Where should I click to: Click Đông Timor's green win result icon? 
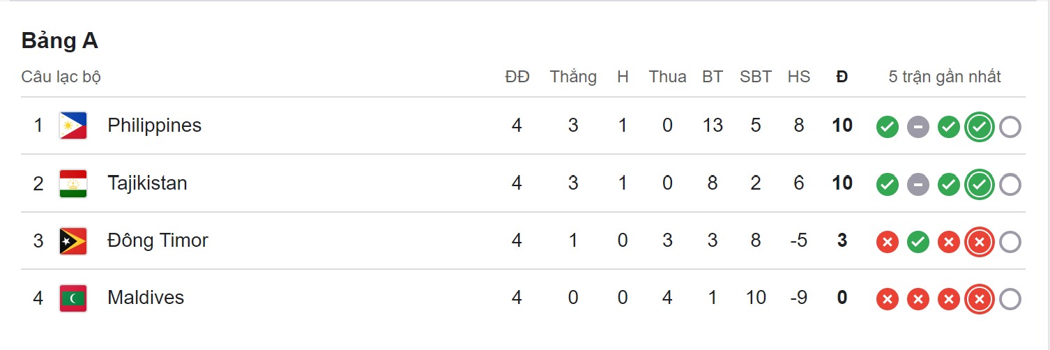918,242
